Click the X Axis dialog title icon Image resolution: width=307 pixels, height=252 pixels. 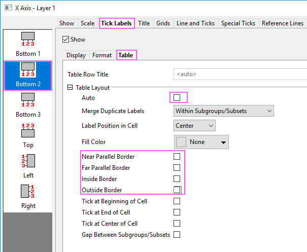(9, 8)
